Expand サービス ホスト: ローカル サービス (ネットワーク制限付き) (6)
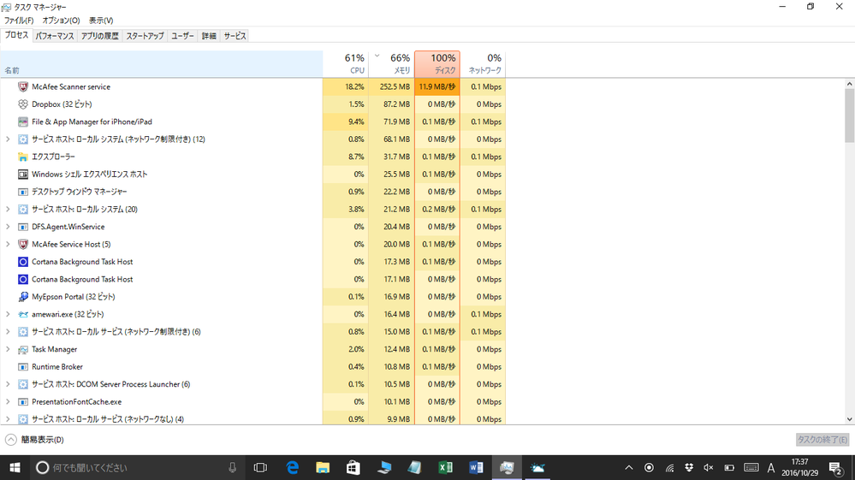855x480 pixels. tap(9, 332)
